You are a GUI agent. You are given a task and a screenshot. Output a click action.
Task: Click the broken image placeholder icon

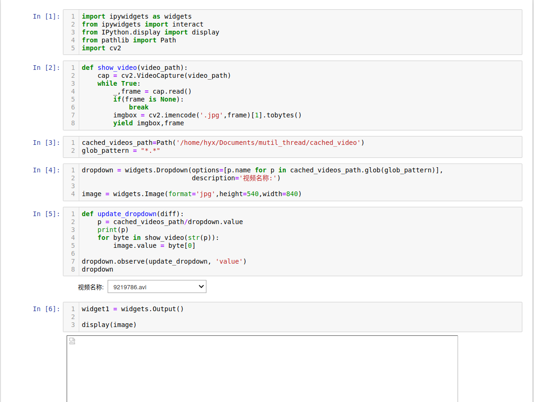click(x=72, y=341)
